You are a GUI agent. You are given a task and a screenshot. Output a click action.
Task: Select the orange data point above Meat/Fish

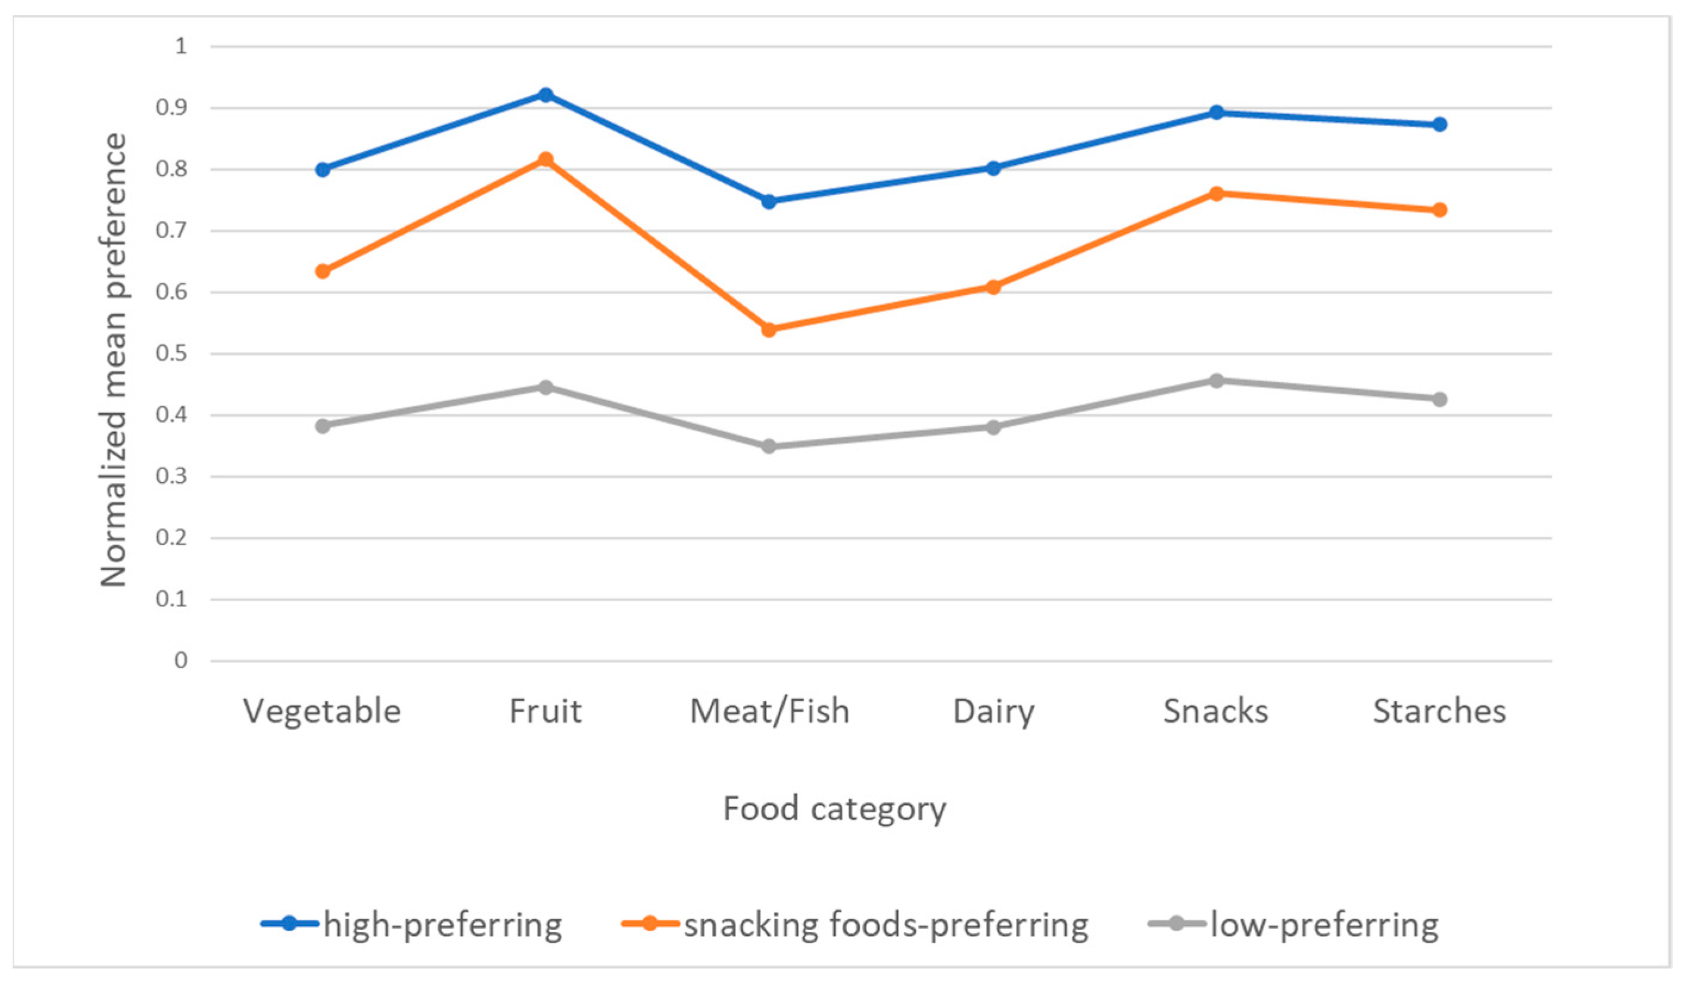pyautogui.click(x=769, y=330)
